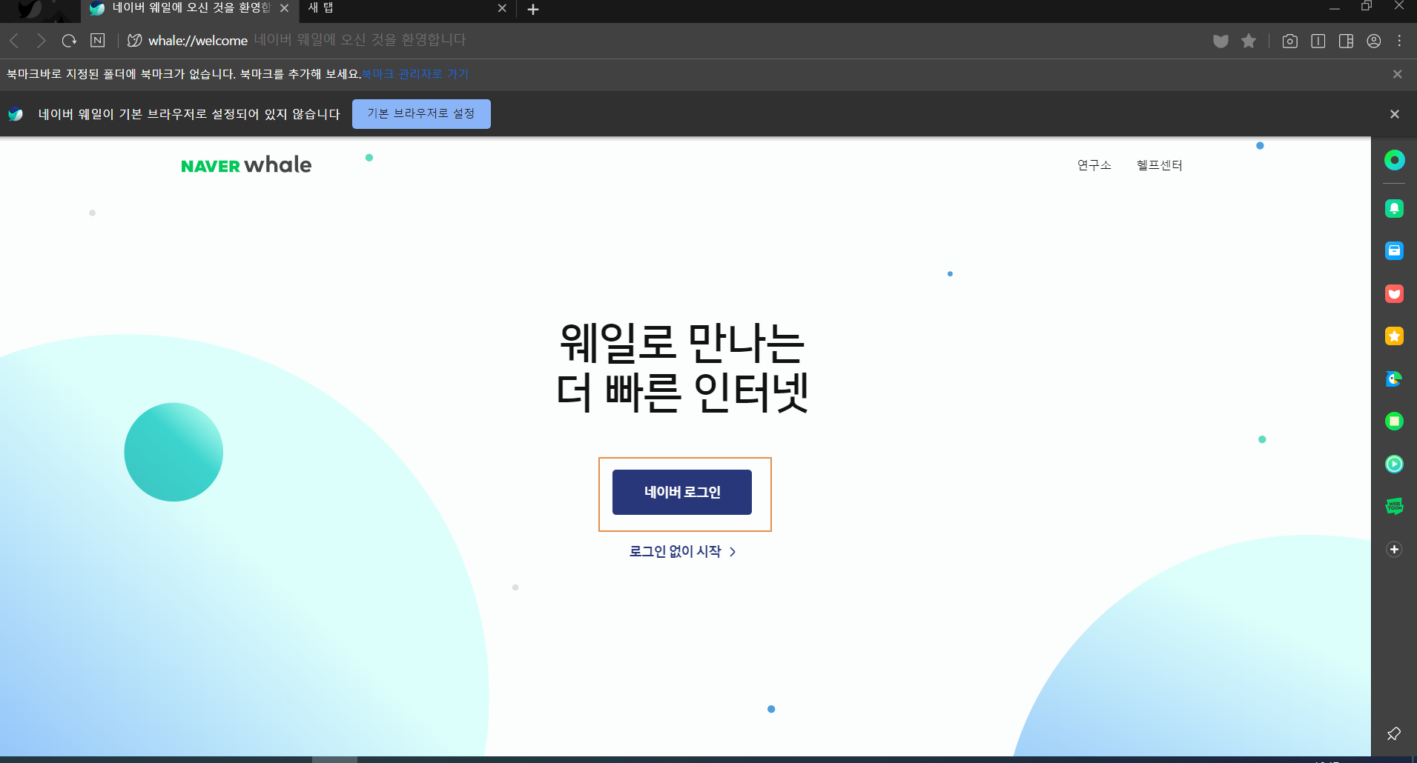Go back to previous page
Image resolution: width=1417 pixels, height=763 pixels.
[x=14, y=41]
